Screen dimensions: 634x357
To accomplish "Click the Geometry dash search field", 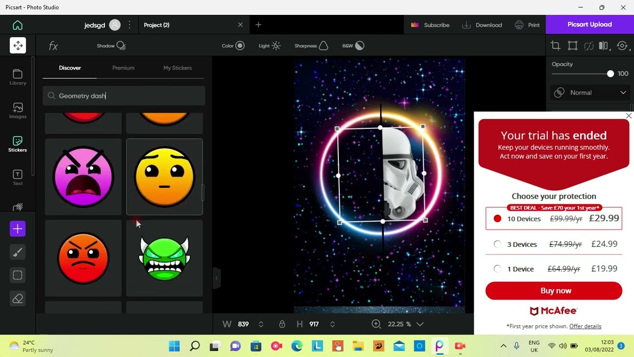I will (x=124, y=96).
